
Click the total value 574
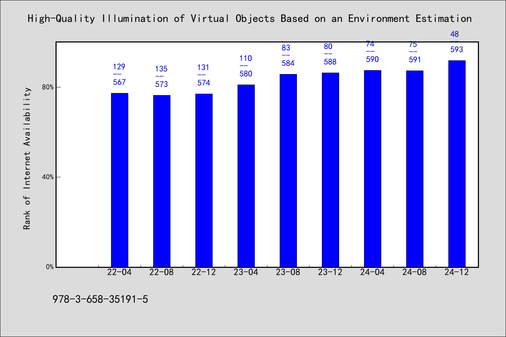tap(204, 83)
